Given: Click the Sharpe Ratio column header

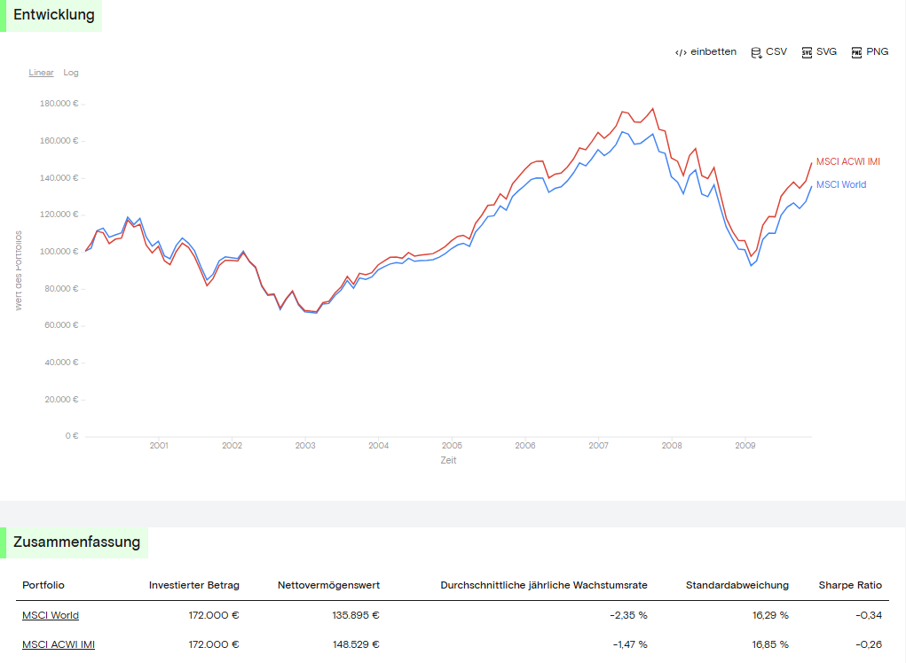Looking at the screenshot, I should (x=850, y=585).
